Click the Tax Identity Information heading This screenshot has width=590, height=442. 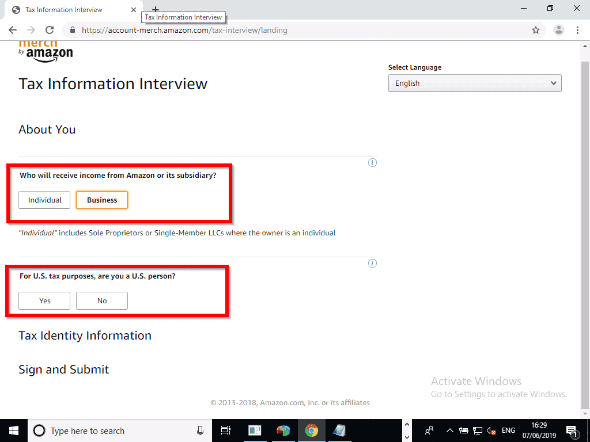click(85, 336)
